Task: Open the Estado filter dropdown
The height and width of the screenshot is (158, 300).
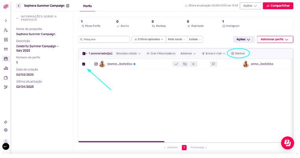Action: [195, 39]
